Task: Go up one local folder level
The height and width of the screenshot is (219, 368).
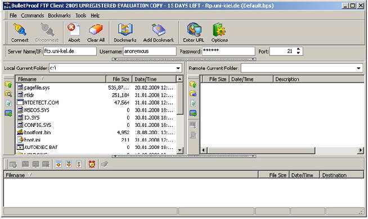Action: (x=8, y=84)
